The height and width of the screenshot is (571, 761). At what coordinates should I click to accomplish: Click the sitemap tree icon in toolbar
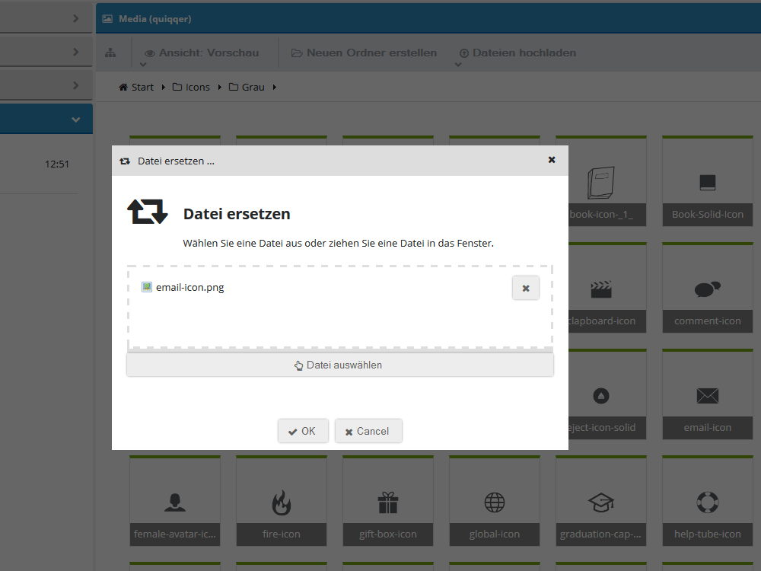pos(110,53)
